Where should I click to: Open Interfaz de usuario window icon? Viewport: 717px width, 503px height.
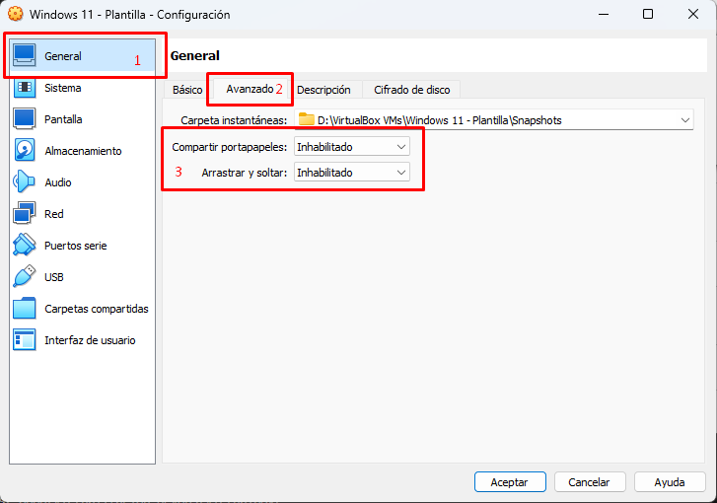coord(25,339)
